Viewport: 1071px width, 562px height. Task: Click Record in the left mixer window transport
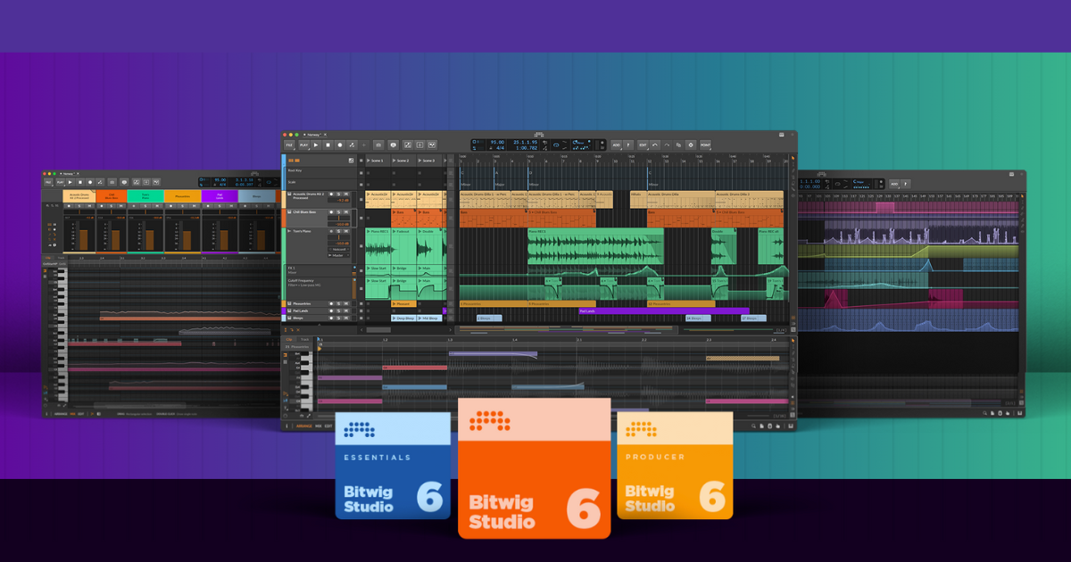coord(90,182)
